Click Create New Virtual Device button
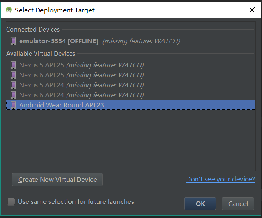The image size is (262, 218). coord(57,180)
